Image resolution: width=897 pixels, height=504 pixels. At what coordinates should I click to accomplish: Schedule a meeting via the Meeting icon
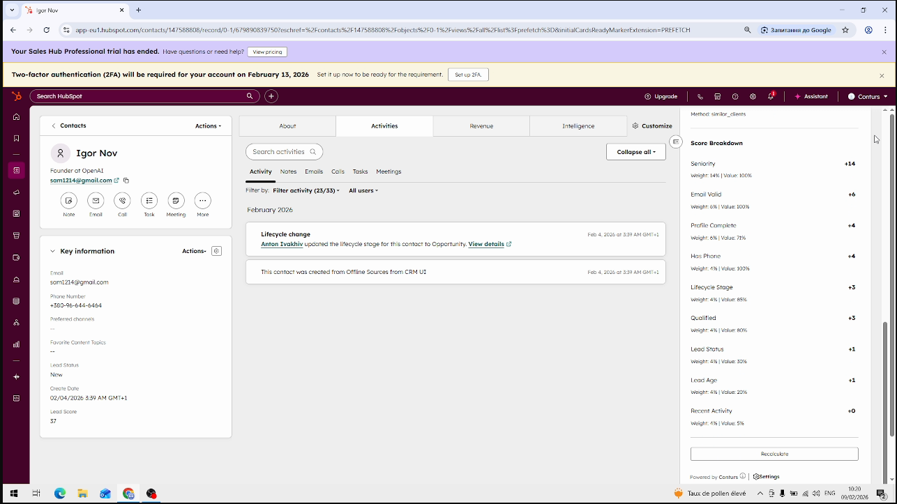[176, 203]
